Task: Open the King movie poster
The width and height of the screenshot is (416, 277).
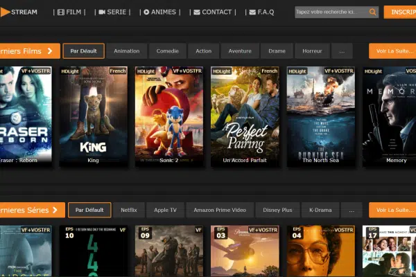Action: pos(93,116)
